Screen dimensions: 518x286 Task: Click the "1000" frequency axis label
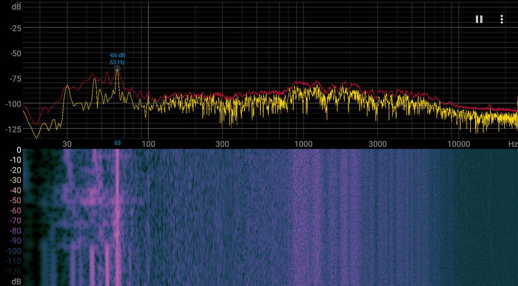303,144
